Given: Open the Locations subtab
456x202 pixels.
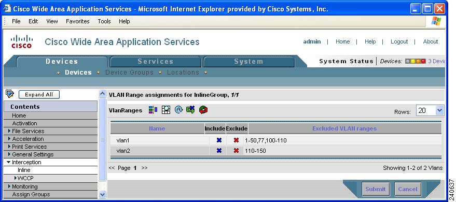Looking at the screenshot, I should point(183,73).
